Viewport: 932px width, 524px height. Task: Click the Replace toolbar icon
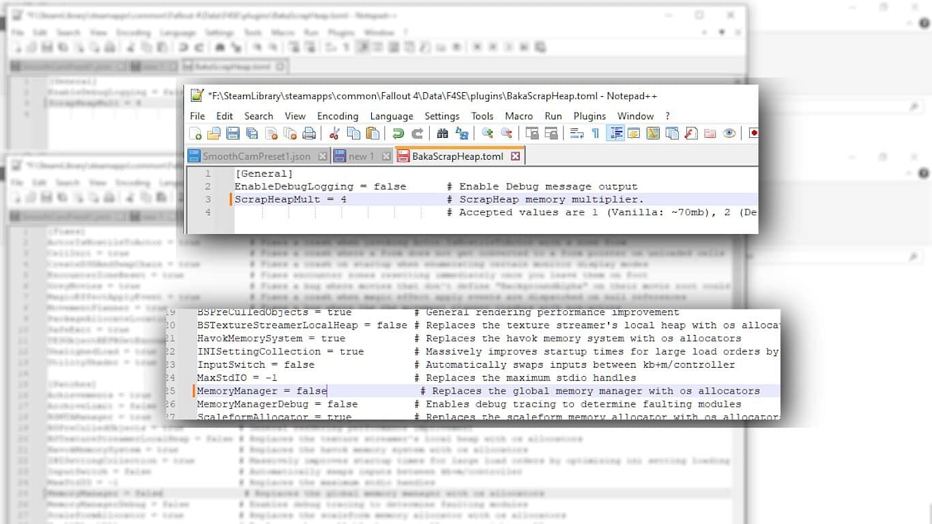coord(462,133)
